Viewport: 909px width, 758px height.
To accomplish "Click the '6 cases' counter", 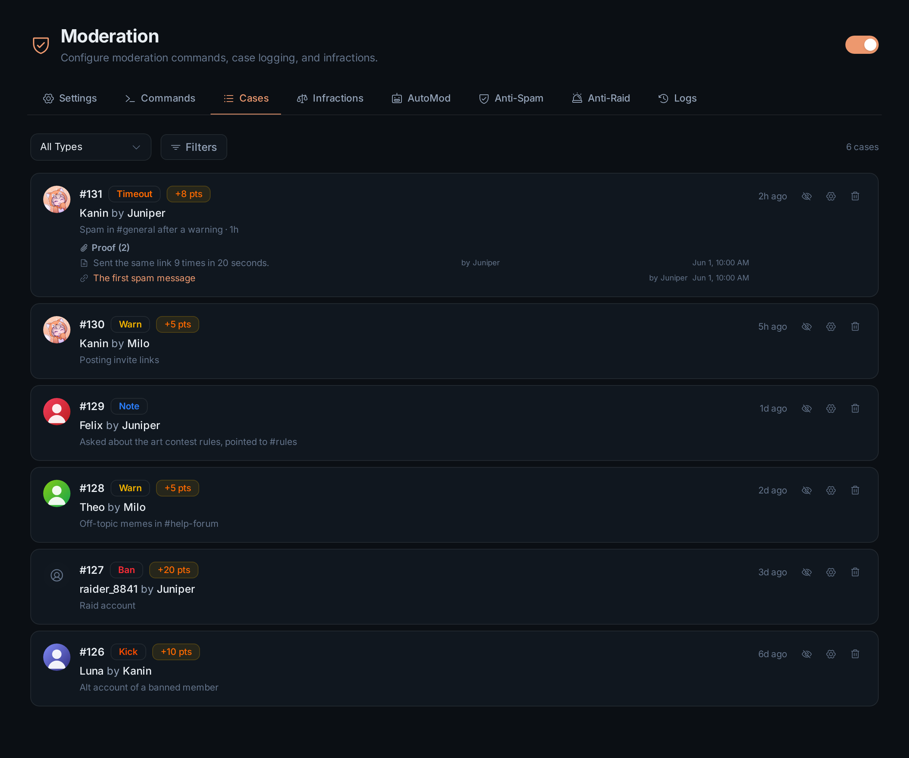I will click(x=862, y=147).
